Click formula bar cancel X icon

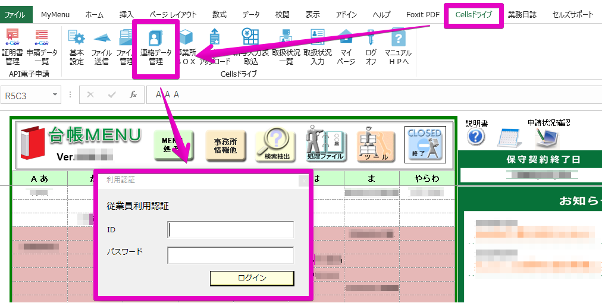click(90, 94)
